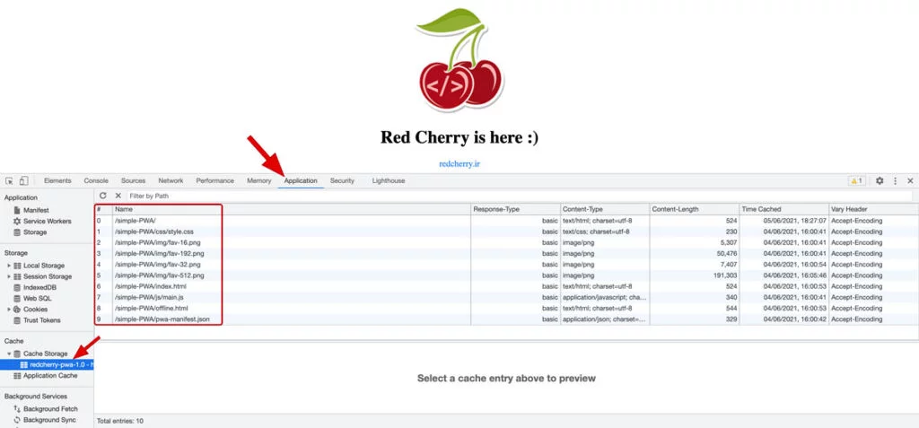Collapse the Cache Storage tree
This screenshot has height=428, width=919.
click(9, 354)
